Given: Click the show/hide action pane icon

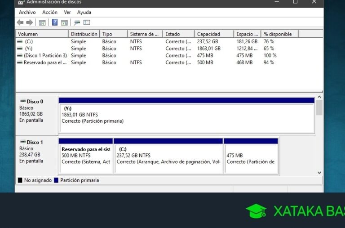Looking at the screenshot, I should tap(64, 22).
